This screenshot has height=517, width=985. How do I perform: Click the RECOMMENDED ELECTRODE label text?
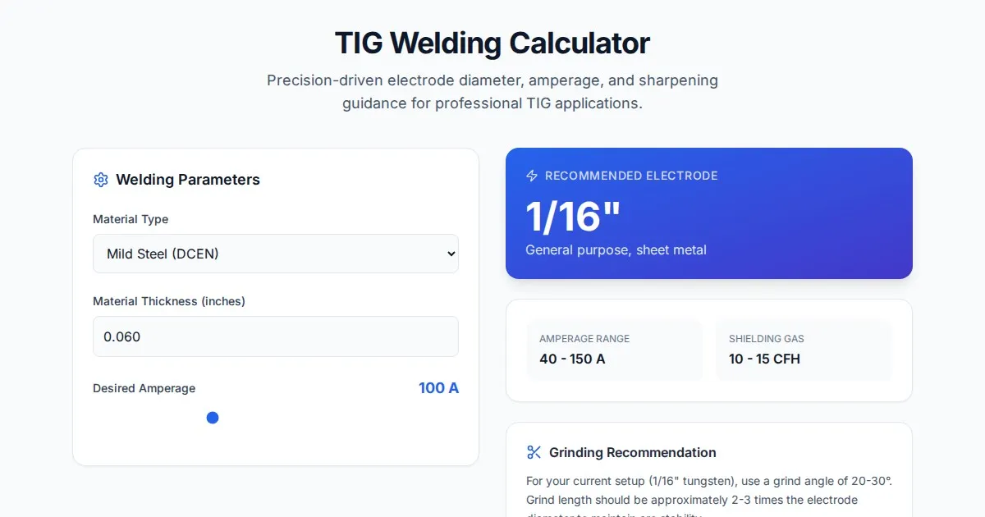tap(631, 176)
